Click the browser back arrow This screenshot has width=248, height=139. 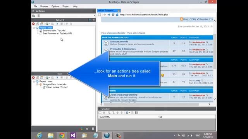tap(105, 15)
